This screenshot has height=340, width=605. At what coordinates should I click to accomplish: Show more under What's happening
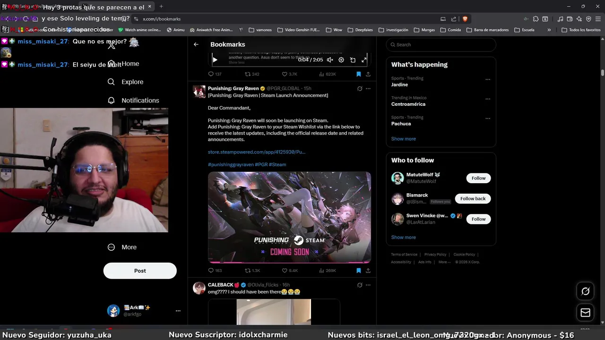click(403, 139)
